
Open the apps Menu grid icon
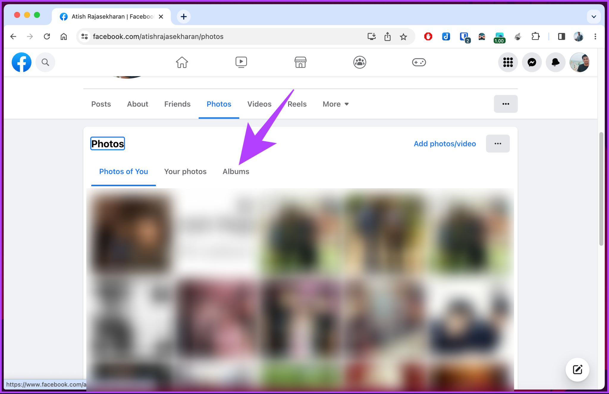[x=508, y=62]
